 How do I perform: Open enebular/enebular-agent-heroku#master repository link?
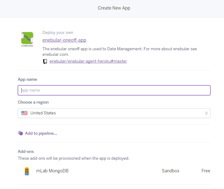click(x=88, y=61)
